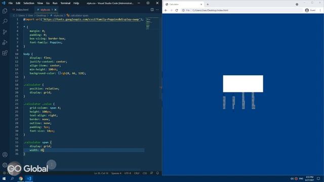
Task: Reload the Calculator page in Chrome
Action: [x=177, y=10]
